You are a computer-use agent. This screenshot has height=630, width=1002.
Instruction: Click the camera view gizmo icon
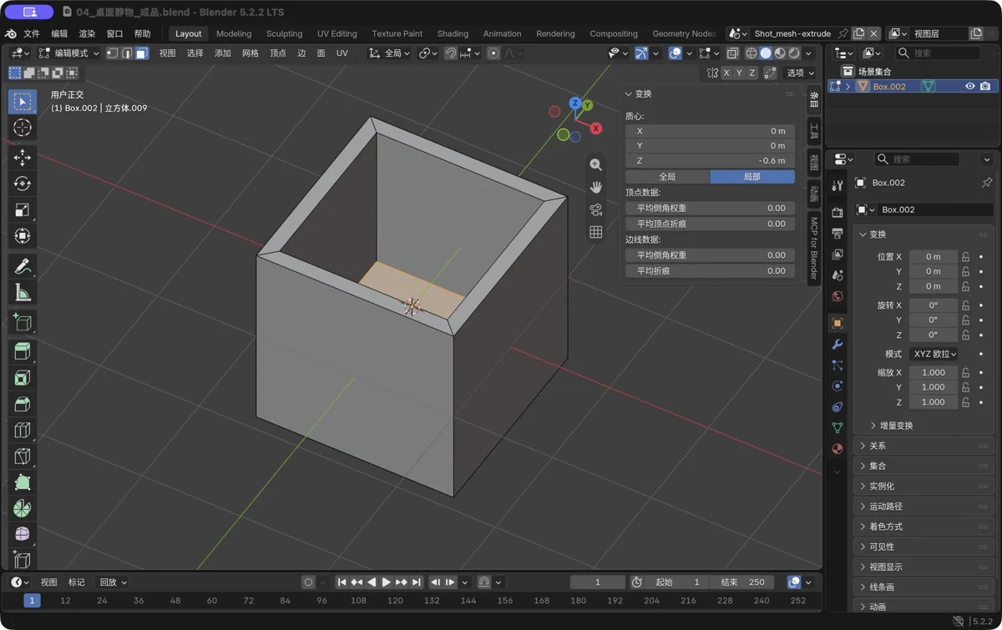[595, 209]
